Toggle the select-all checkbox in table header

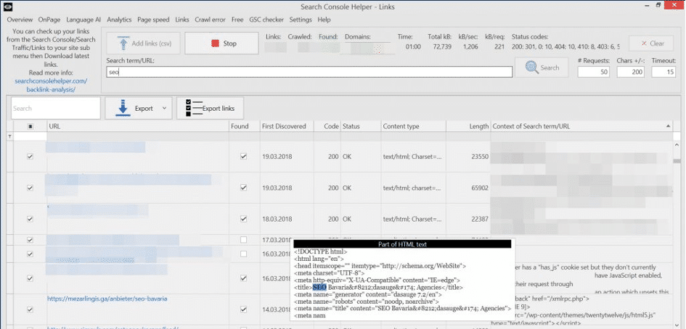pyautogui.click(x=30, y=126)
